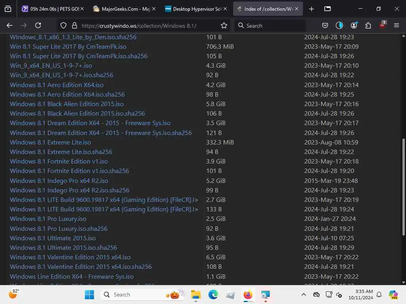
Task: Click the blue circular extension icon
Action: pyautogui.click(x=339, y=26)
